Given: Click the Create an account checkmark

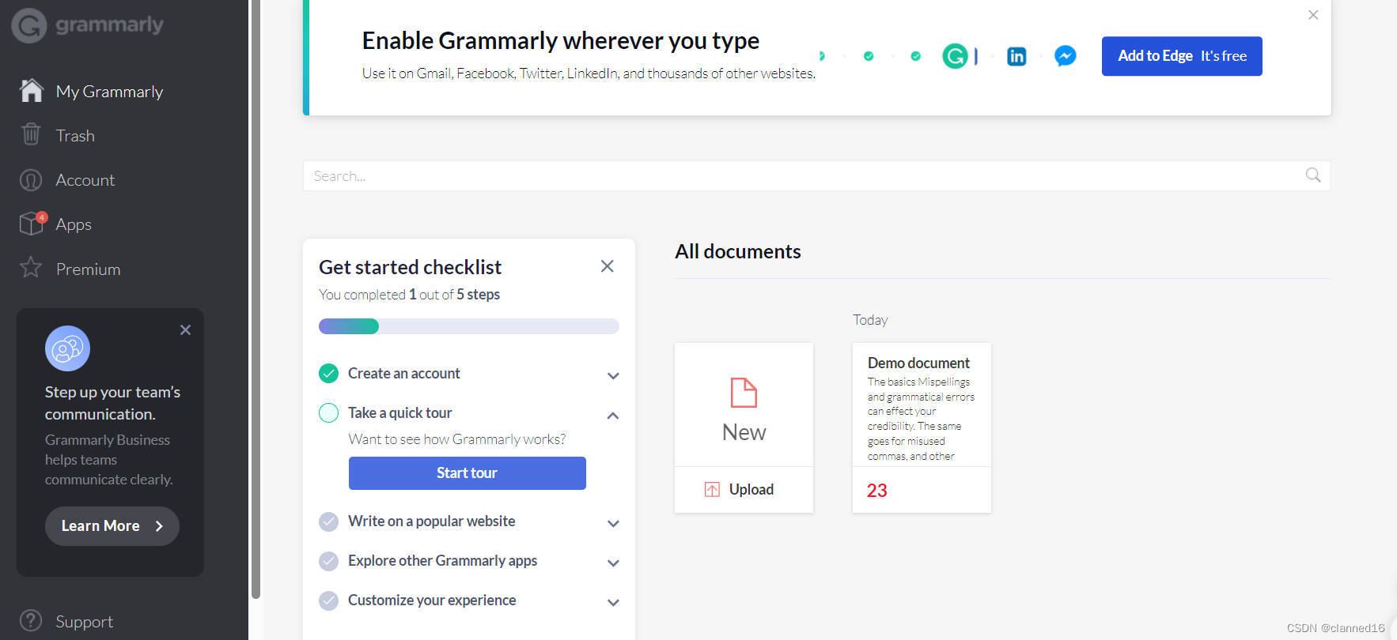Looking at the screenshot, I should tap(328, 373).
